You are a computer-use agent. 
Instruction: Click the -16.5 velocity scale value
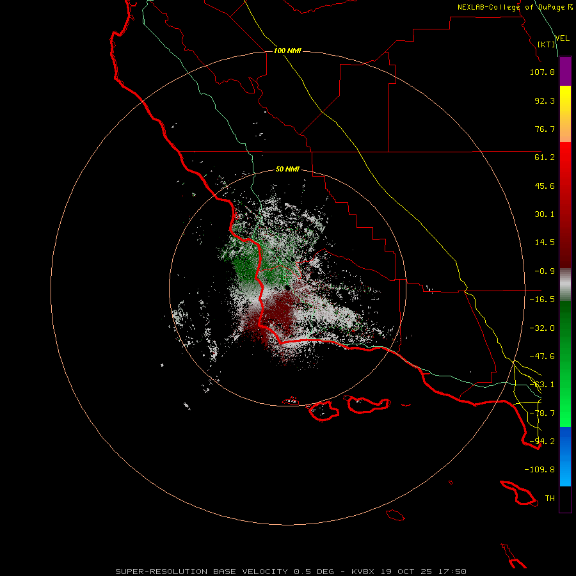542,300
